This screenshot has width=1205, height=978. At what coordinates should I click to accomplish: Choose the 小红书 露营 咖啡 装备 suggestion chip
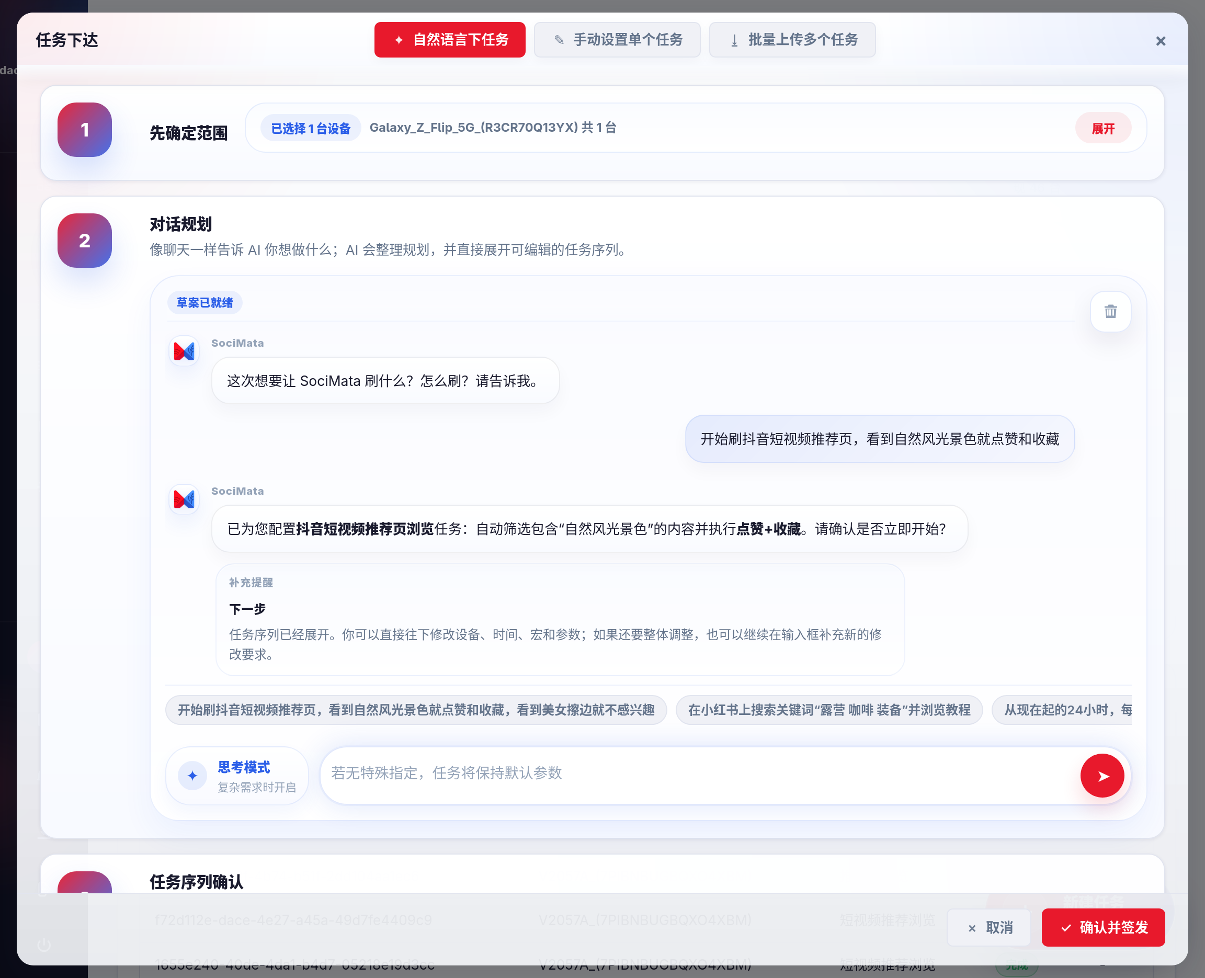coord(829,710)
